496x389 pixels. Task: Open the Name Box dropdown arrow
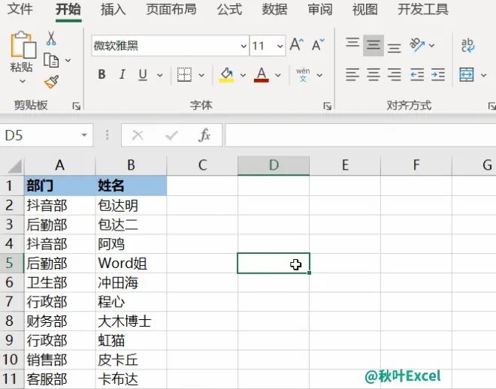84,135
